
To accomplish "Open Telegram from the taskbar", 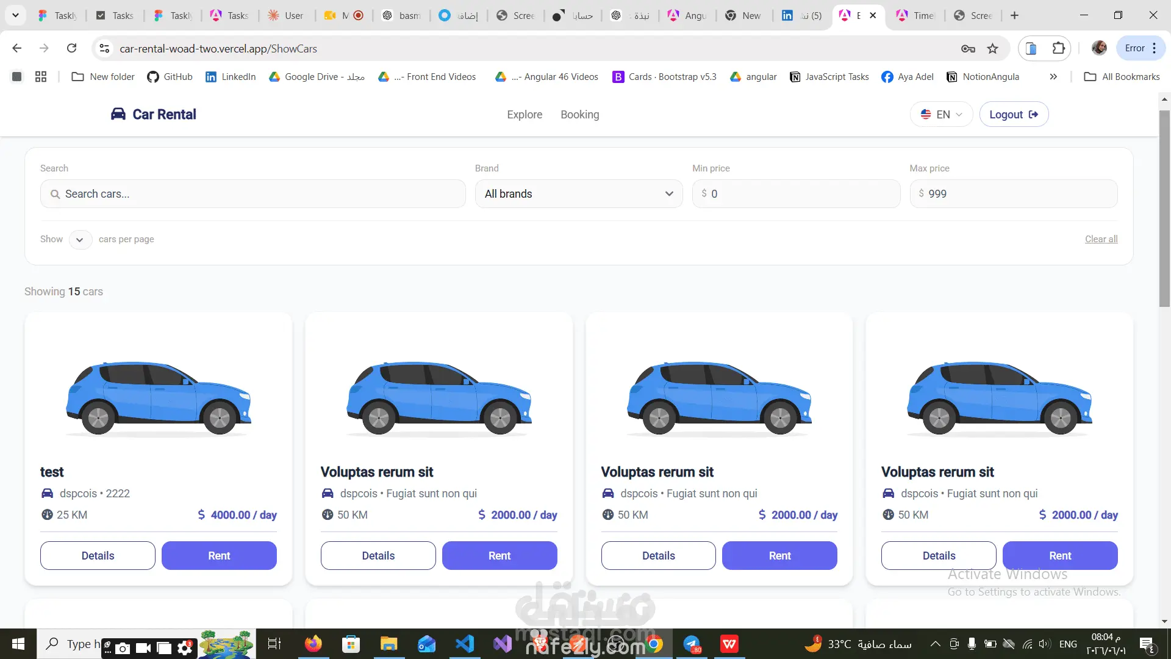I will click(692, 644).
